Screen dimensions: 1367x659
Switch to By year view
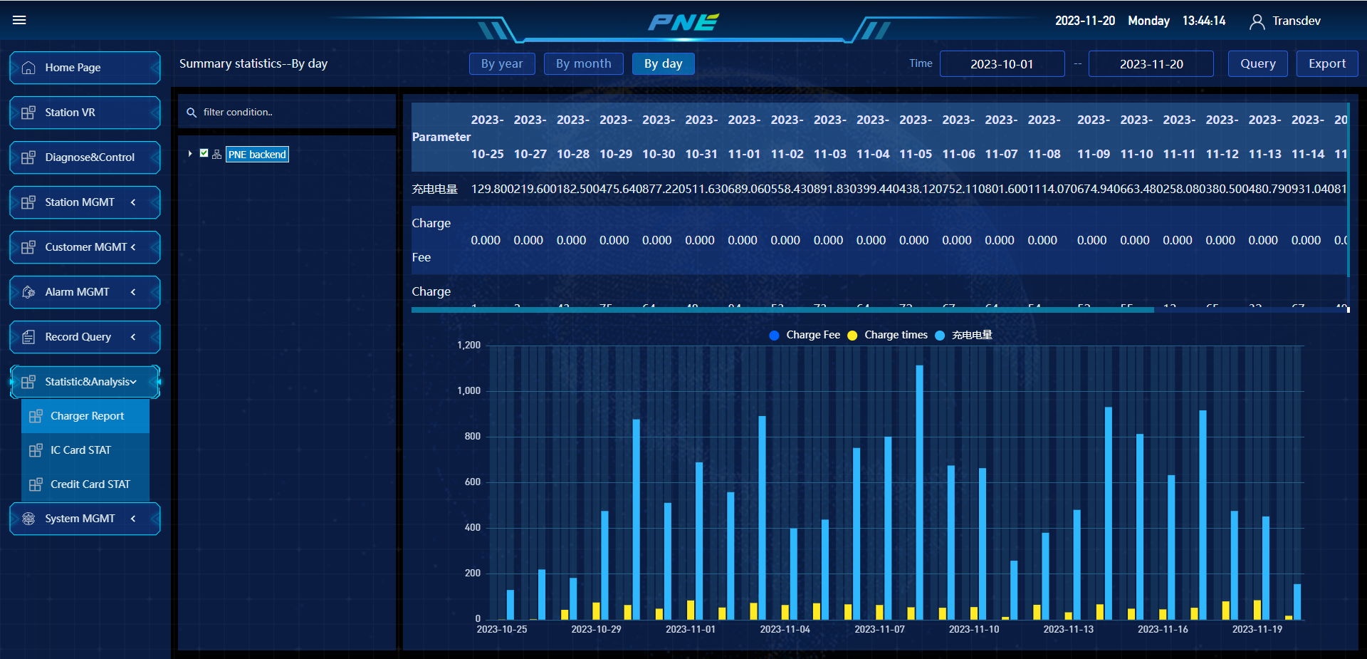(x=502, y=63)
